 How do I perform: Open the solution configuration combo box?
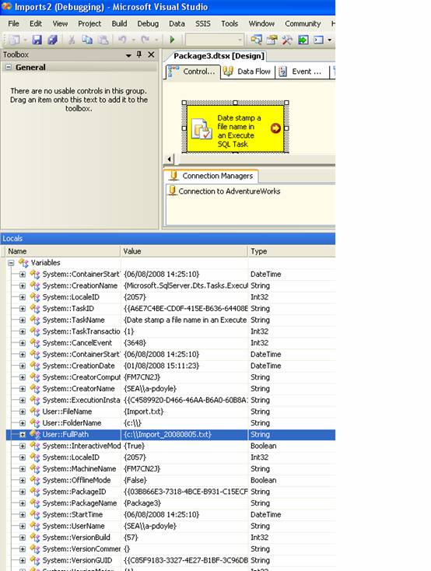pos(215,40)
